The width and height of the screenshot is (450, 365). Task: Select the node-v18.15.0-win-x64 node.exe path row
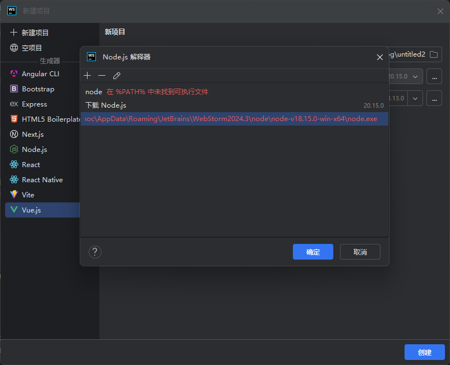pos(235,119)
